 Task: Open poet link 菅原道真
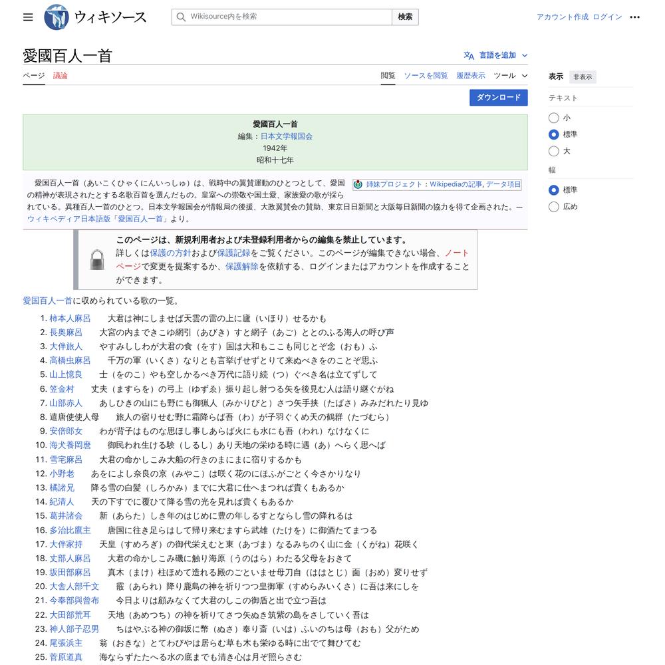coord(66,658)
